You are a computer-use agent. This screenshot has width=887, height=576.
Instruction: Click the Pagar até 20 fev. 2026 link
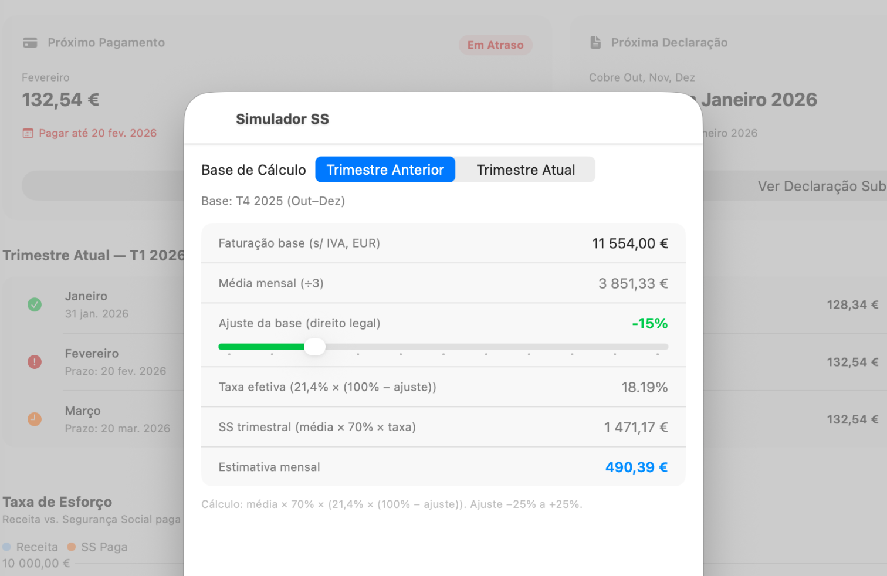(x=97, y=133)
